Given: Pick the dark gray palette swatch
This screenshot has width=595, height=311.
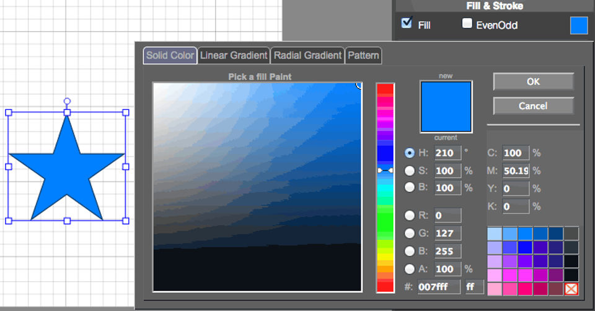Looking at the screenshot, I should click(571, 234).
